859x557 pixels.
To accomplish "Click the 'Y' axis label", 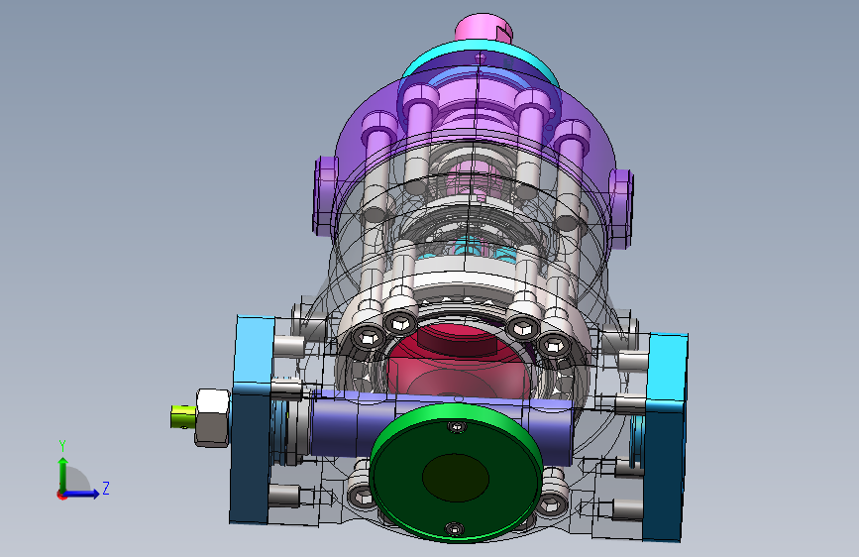I will coord(62,446).
